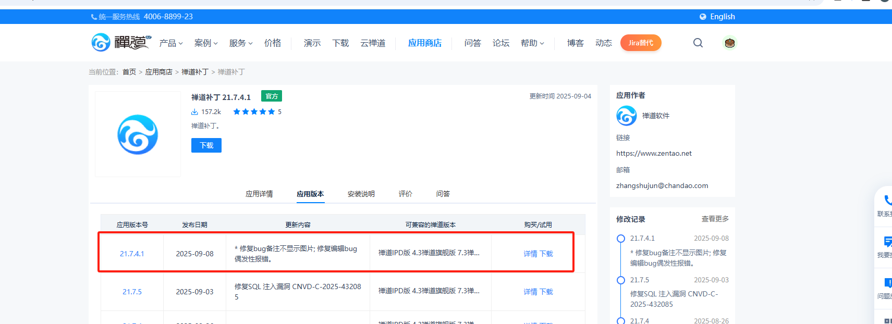Image resolution: width=892 pixels, height=324 pixels.
Task: Switch to the 安装说明 tab
Action: coord(361,194)
